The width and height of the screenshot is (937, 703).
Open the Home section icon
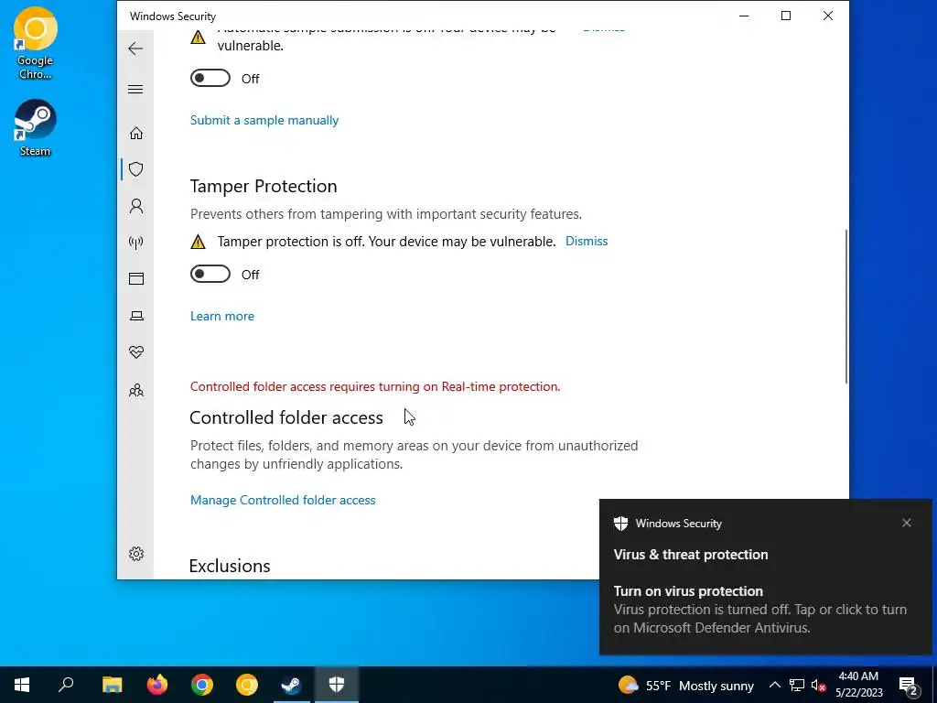[x=136, y=133]
